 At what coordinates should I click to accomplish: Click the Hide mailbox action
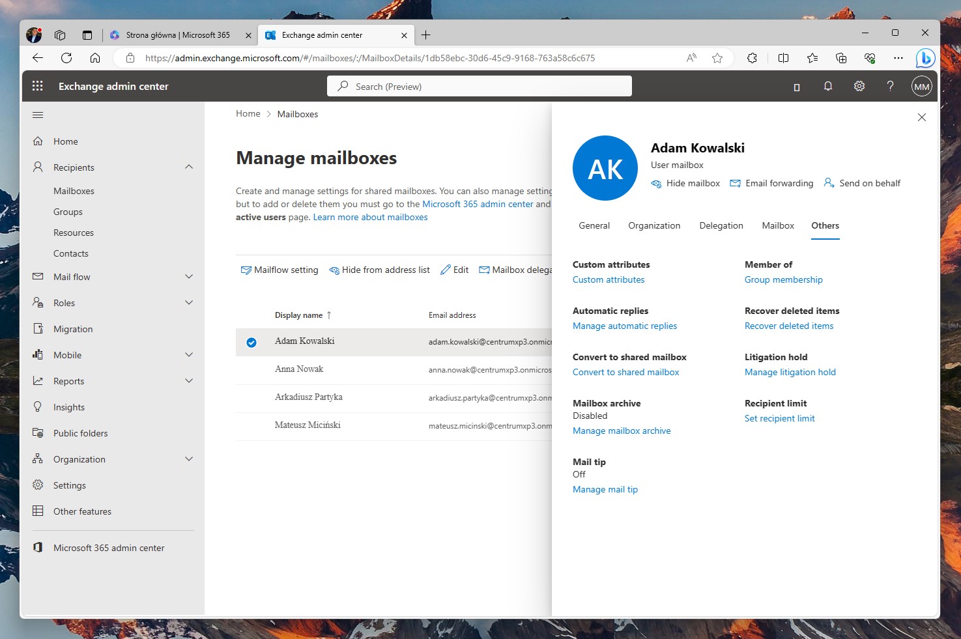[x=685, y=184]
